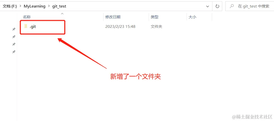Toggle sort arrow above 名称 column

click(x=62, y=14)
